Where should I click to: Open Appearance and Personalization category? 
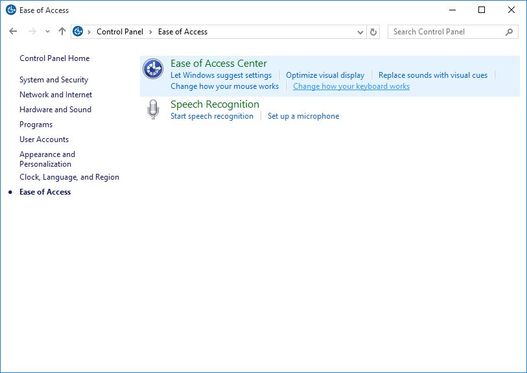click(x=47, y=159)
